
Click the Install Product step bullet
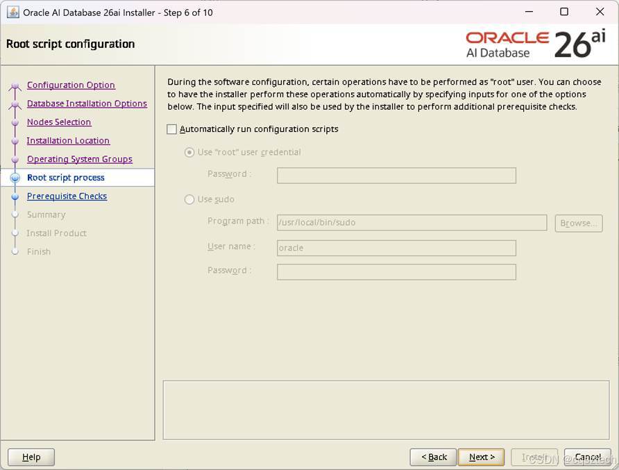pos(15,233)
